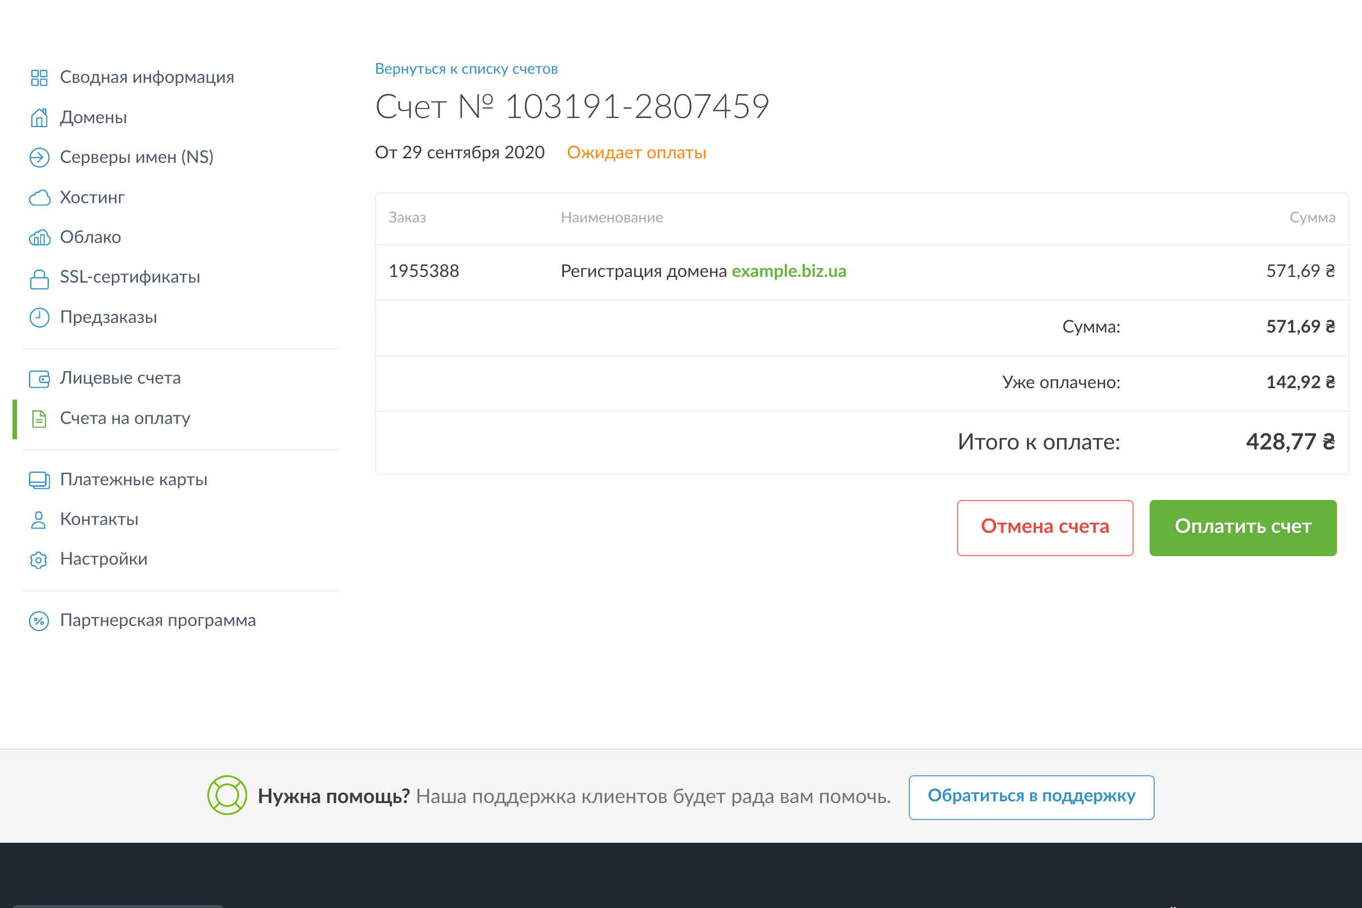This screenshot has width=1362, height=908.
Task: Click the Партнерская программа percent icon
Action: coord(39,621)
